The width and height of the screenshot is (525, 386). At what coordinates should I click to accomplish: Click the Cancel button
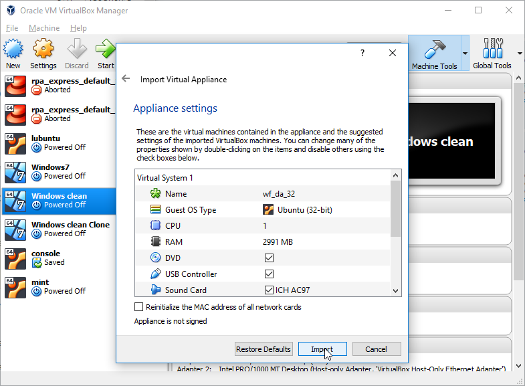coord(377,349)
